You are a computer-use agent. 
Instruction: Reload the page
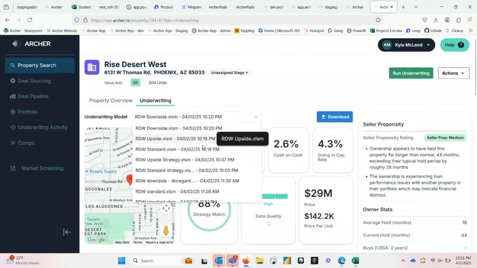pos(30,20)
